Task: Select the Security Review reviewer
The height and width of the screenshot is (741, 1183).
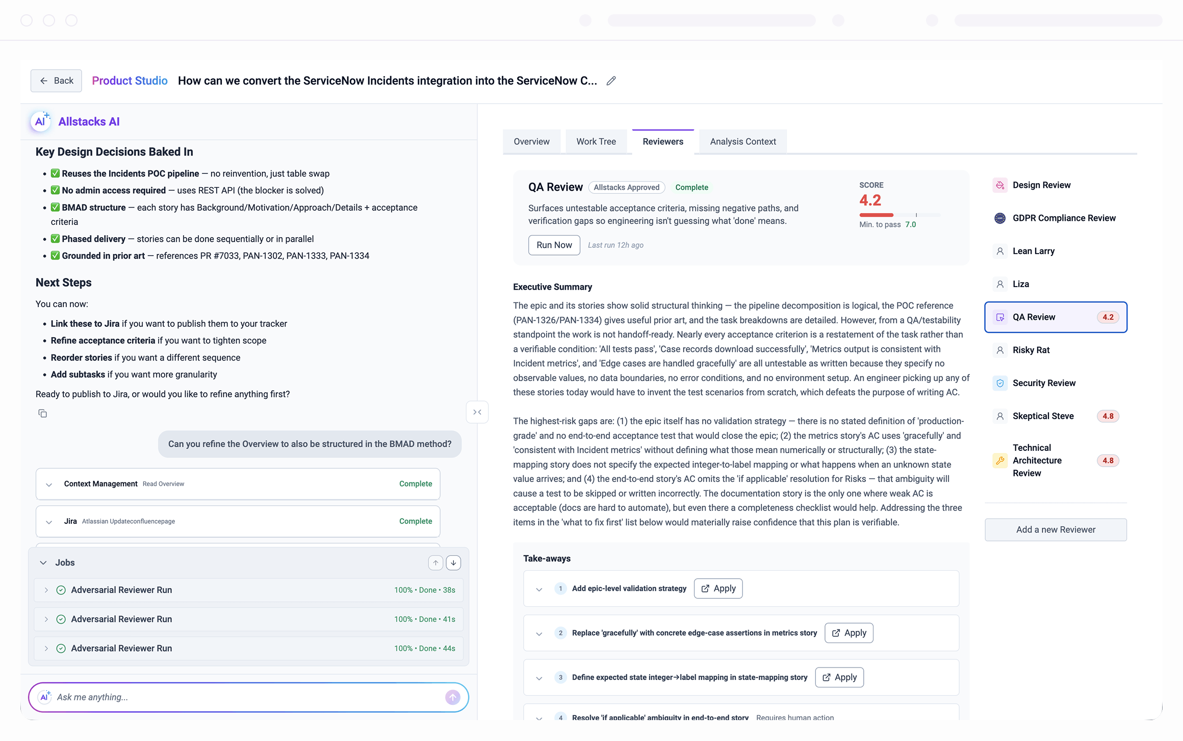Action: coord(1056,383)
